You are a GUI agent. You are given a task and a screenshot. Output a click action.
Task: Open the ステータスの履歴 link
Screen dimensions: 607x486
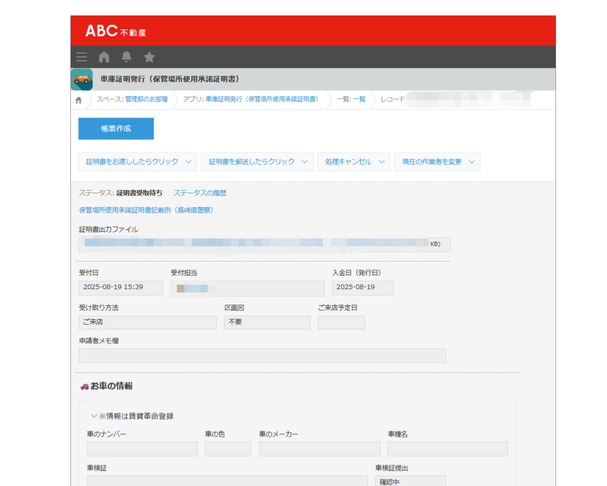click(200, 193)
